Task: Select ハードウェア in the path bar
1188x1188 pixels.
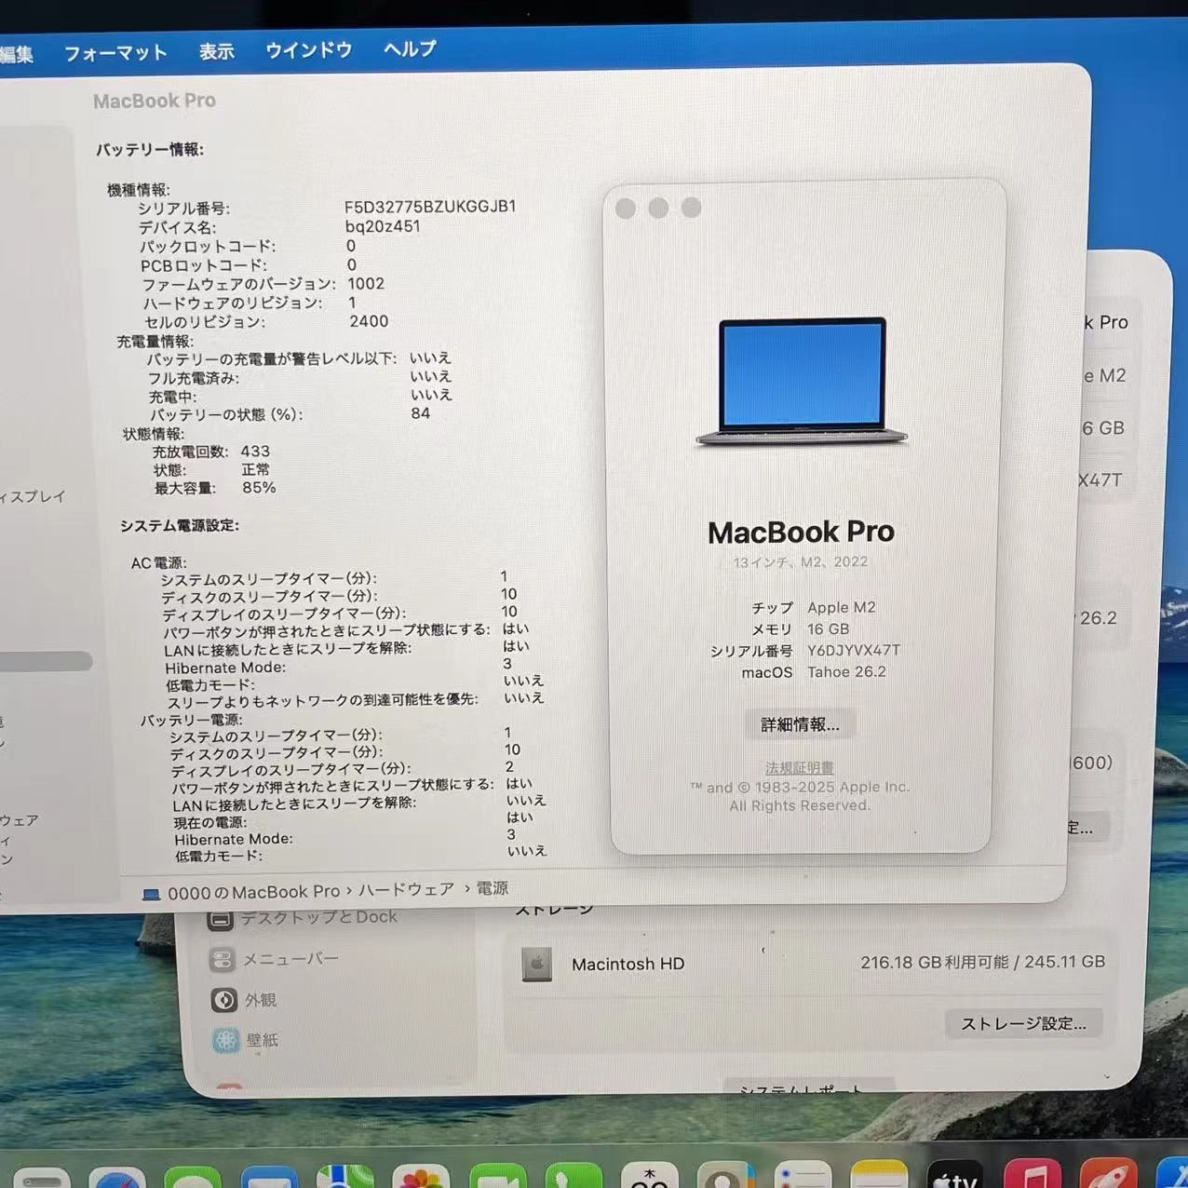Action: pos(407,890)
